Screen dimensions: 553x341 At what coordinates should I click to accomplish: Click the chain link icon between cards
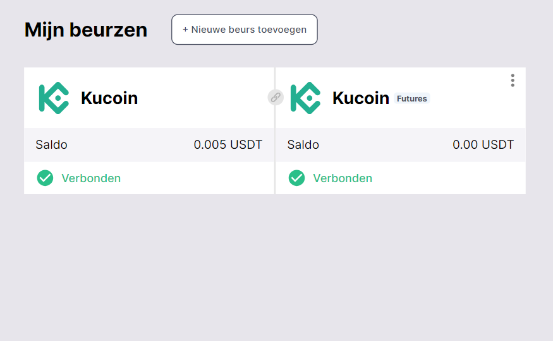point(276,97)
